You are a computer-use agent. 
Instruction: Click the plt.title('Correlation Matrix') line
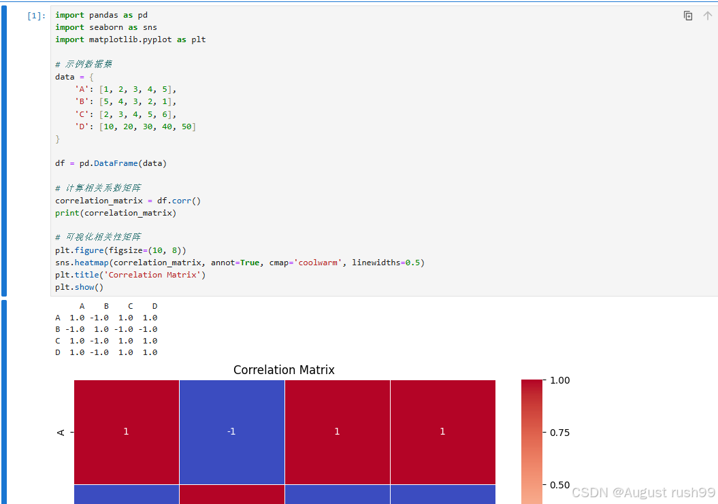pyautogui.click(x=130, y=275)
